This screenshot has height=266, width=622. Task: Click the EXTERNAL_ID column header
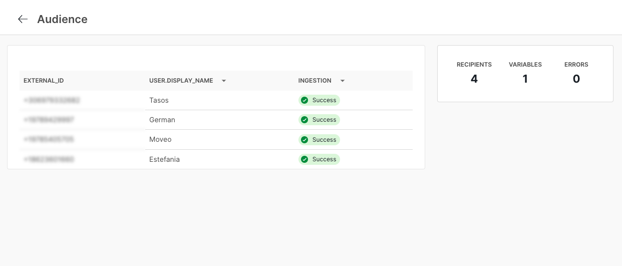[x=44, y=81]
